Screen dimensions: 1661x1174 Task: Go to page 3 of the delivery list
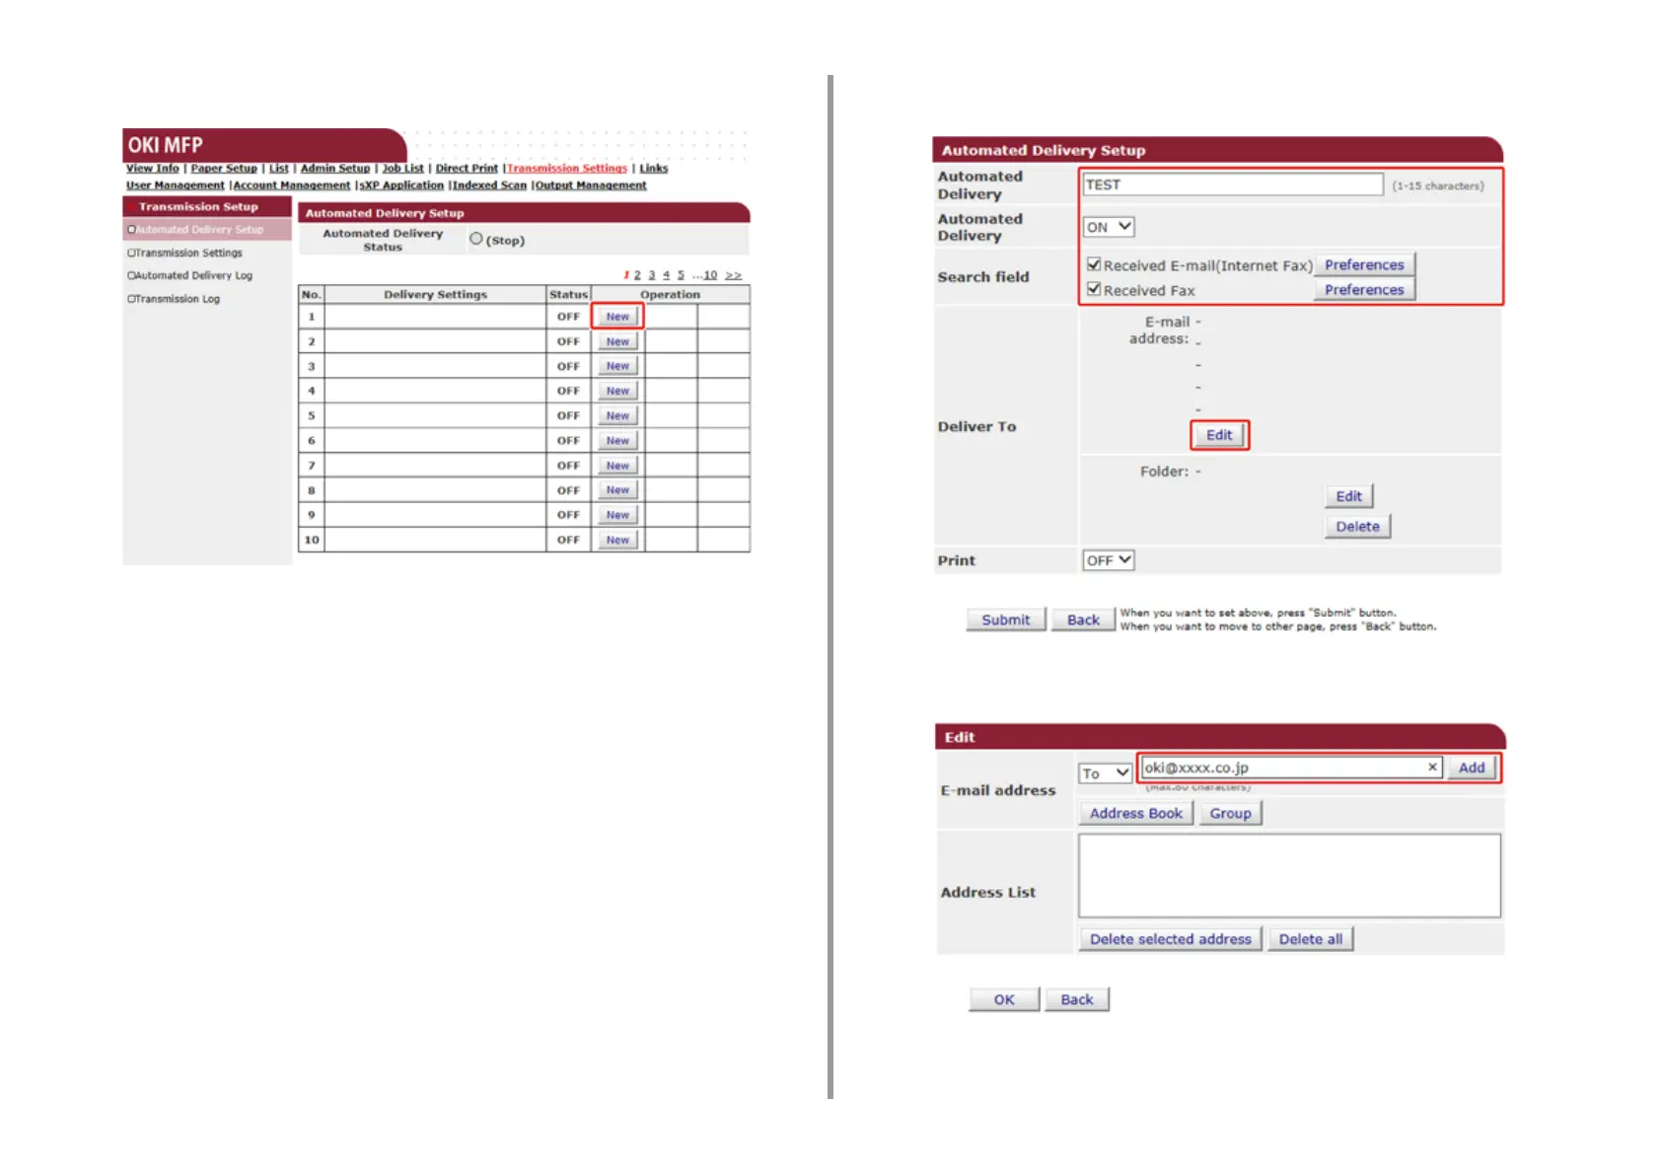click(652, 275)
